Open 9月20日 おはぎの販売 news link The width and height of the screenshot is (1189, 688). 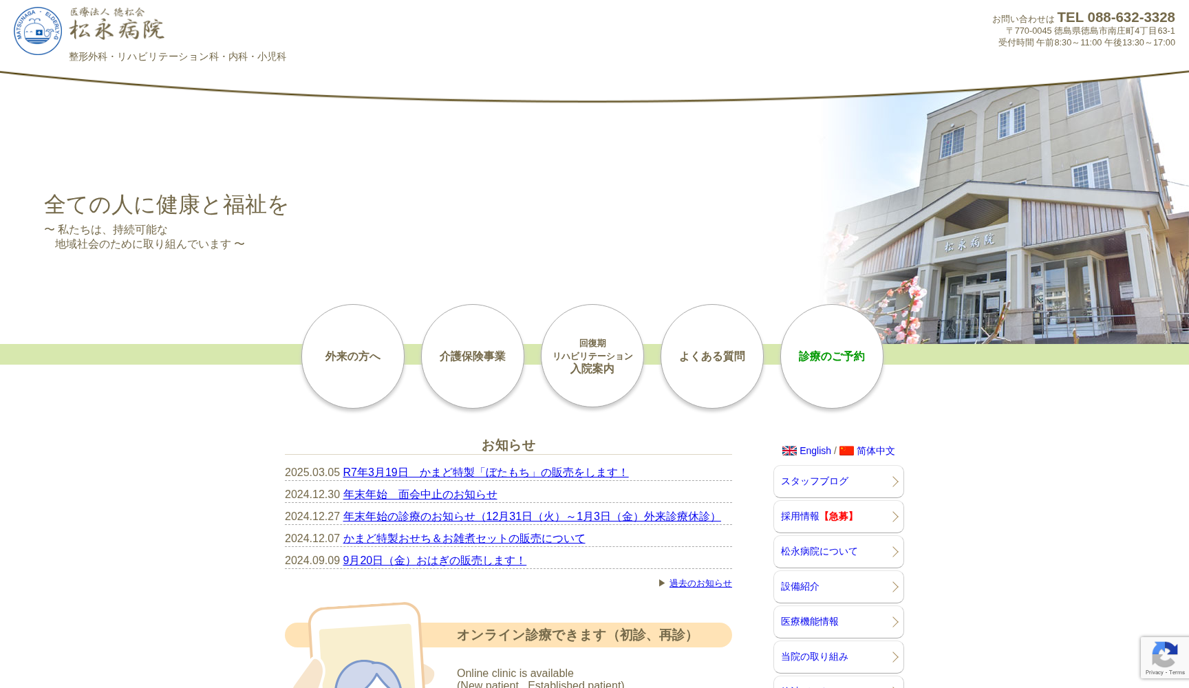click(435, 561)
